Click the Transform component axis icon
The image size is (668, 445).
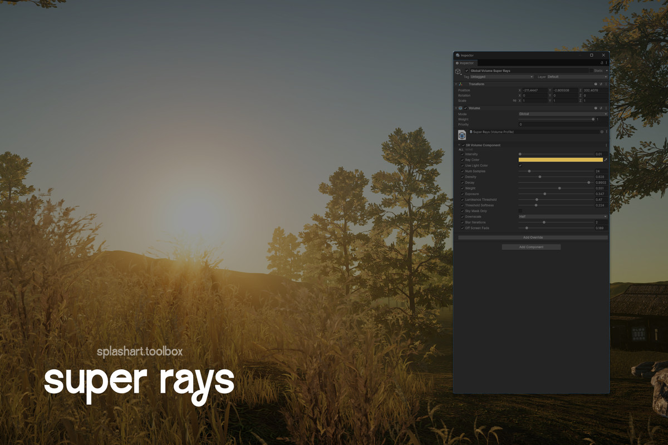(x=460, y=84)
